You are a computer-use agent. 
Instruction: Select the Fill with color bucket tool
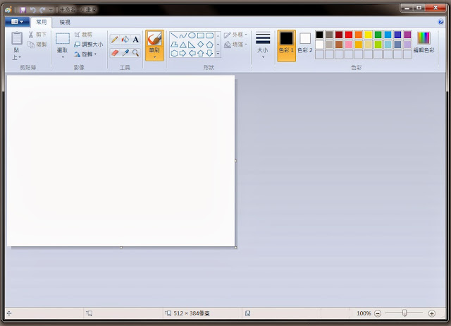[x=125, y=40]
